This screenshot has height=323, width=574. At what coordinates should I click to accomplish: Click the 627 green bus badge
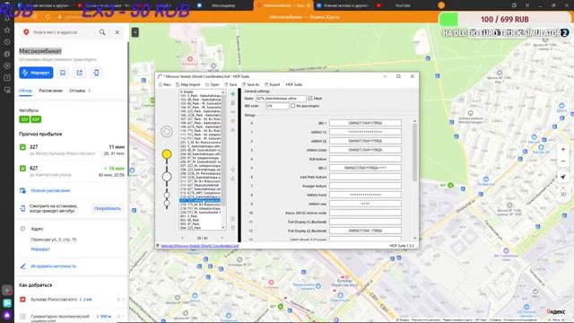coord(36,119)
